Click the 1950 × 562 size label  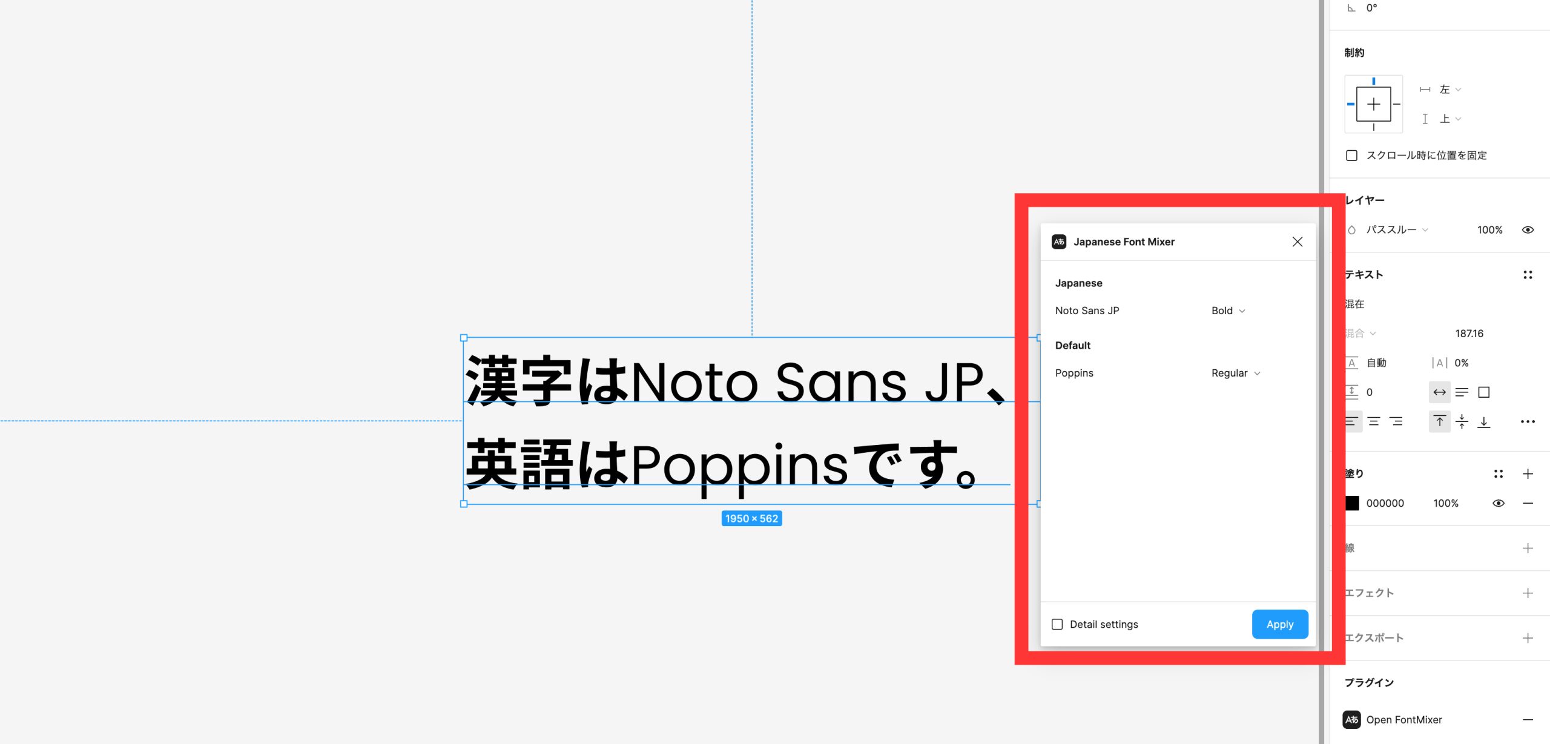[x=751, y=519]
